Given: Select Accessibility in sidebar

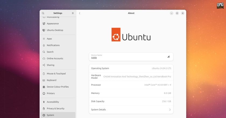Looking at the screenshot, I should pos(58,102).
